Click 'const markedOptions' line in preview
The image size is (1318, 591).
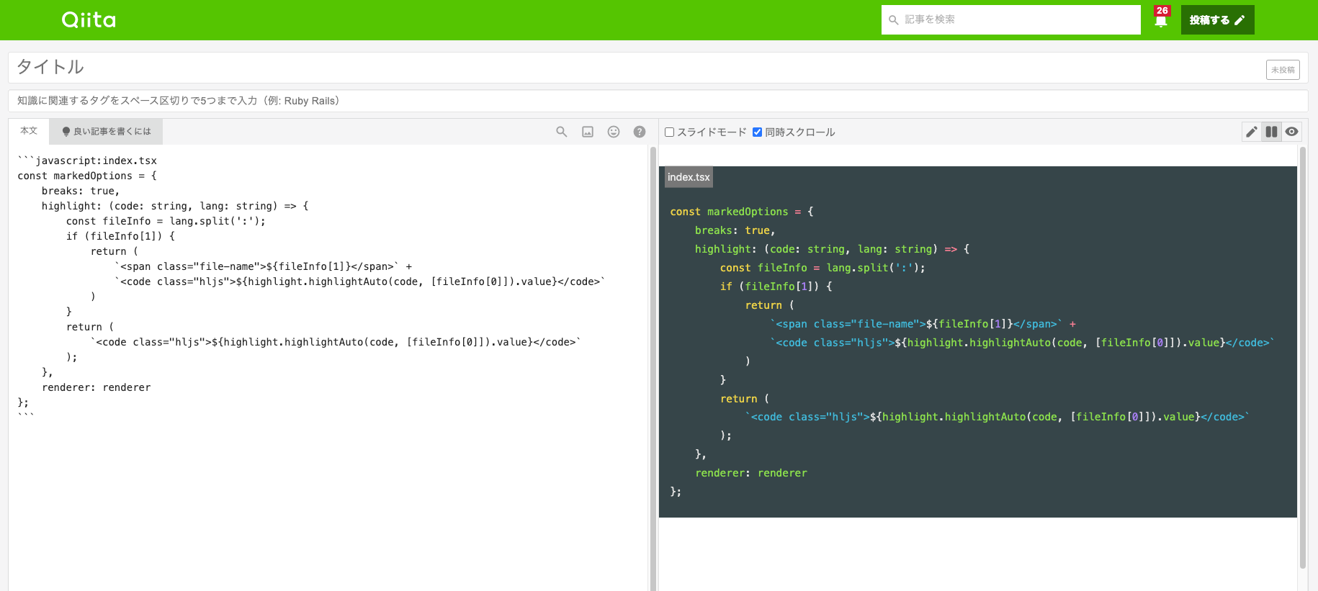[742, 212]
